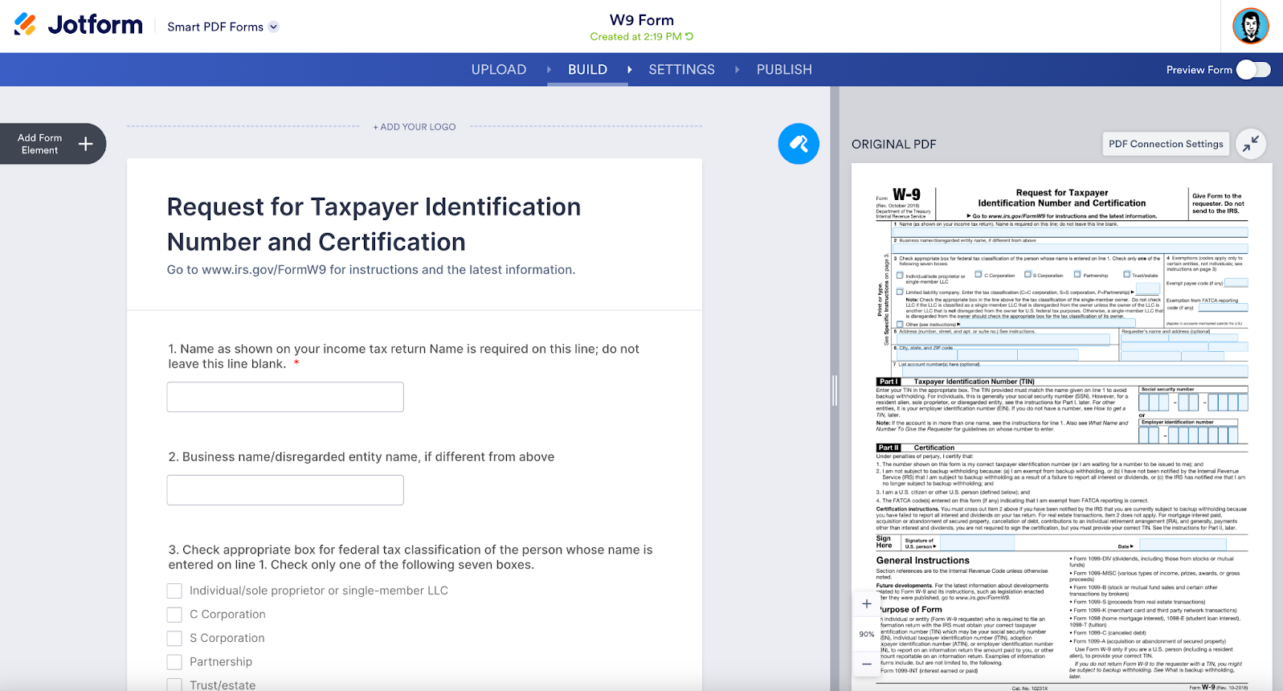Image resolution: width=1283 pixels, height=691 pixels.
Task: Click the chevron arrow after BUILD
Action: (629, 70)
